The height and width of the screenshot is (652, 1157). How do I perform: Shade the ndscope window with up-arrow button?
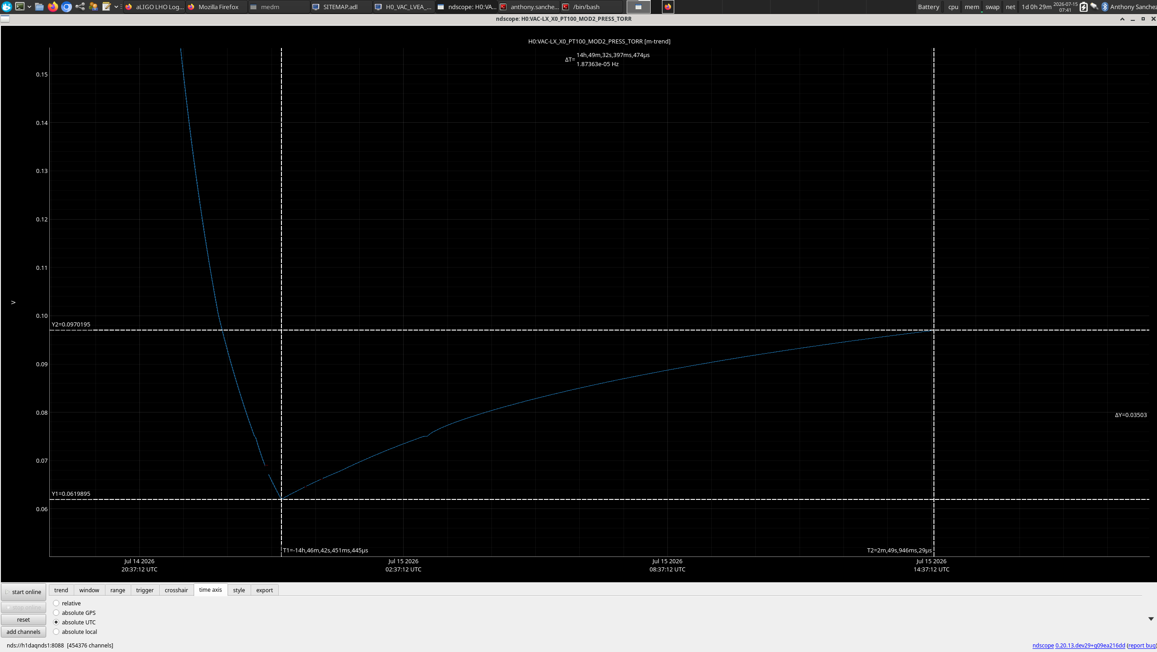tap(1122, 19)
